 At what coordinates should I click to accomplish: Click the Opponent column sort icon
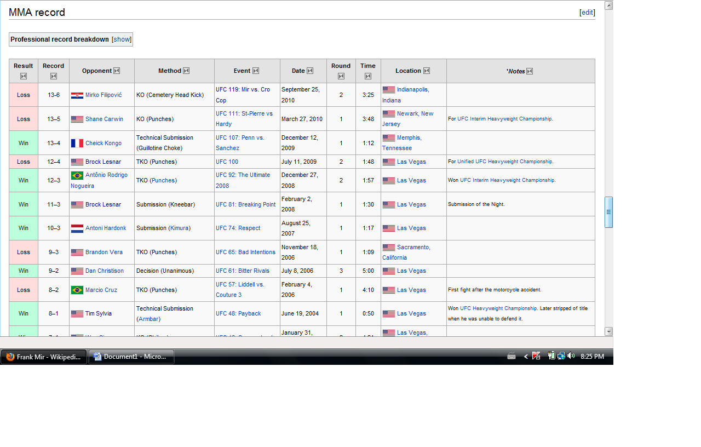click(x=117, y=71)
